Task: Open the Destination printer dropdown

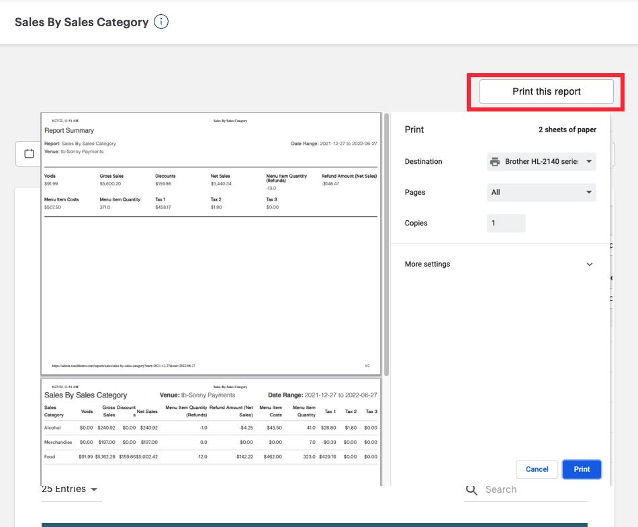Action: [x=588, y=161]
